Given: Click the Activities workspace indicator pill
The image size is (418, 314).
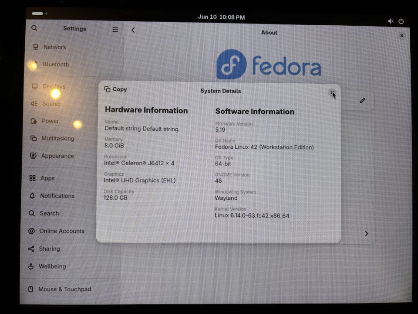Looking at the screenshot, I should tap(37, 14).
